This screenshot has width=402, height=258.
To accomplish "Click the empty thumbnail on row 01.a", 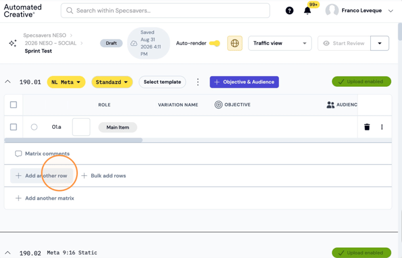I will tap(81, 127).
